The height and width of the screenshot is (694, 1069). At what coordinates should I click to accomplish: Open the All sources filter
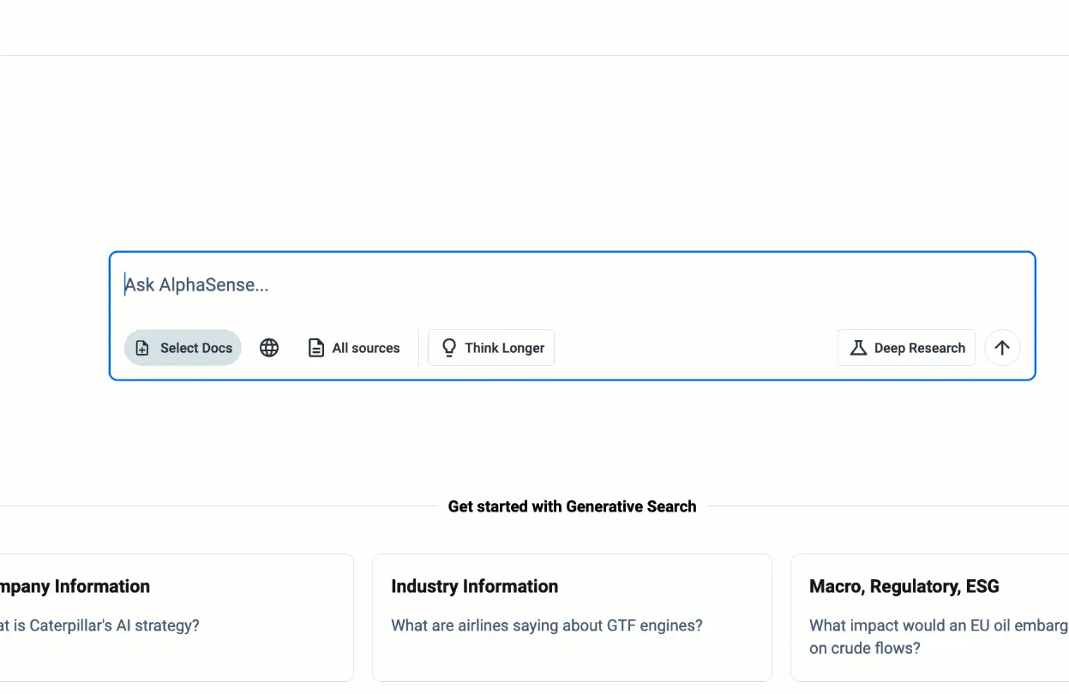pos(354,348)
